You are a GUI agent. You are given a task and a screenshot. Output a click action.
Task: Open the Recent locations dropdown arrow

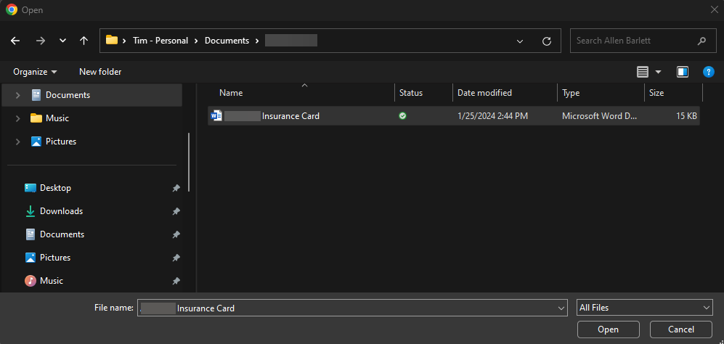tap(62, 41)
